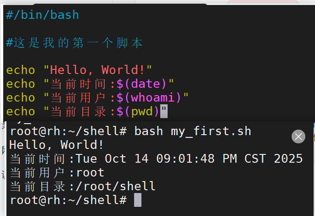Click the echo keyword before "Hello, World!"
Image resolution: width=315 pixels, height=216 pixels.
[x=21, y=70]
